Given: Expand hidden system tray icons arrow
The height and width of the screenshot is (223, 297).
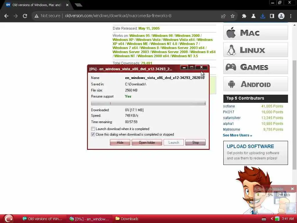Looking at the screenshot, I should point(271,219).
